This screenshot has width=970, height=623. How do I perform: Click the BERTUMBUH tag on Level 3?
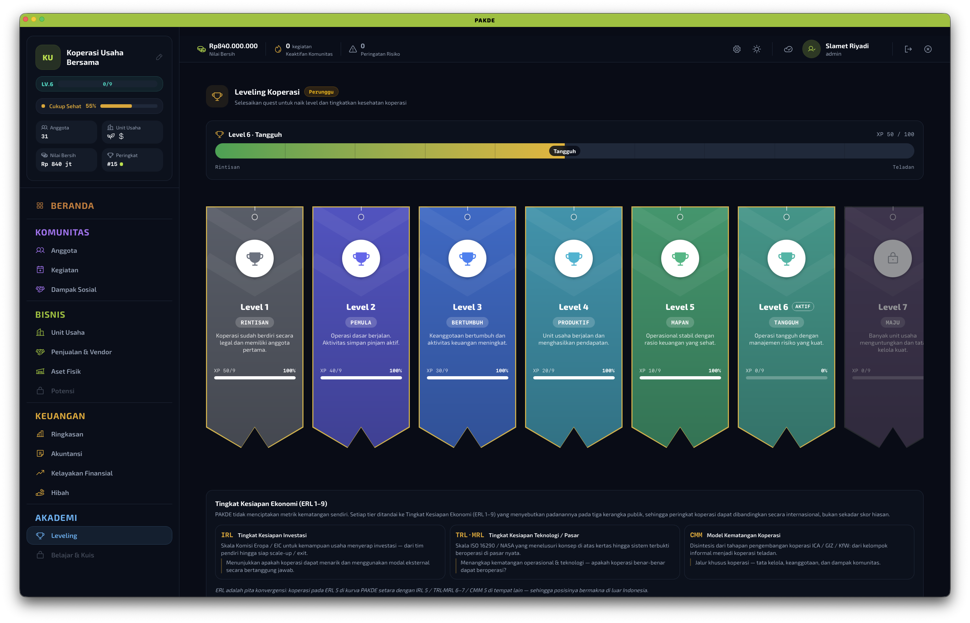tap(467, 322)
